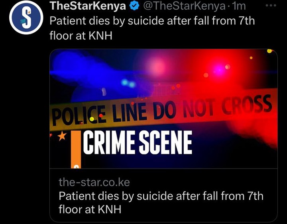287x224 pixels.
Task: Open the the-star.co.ke domain link
Action: [94, 182]
